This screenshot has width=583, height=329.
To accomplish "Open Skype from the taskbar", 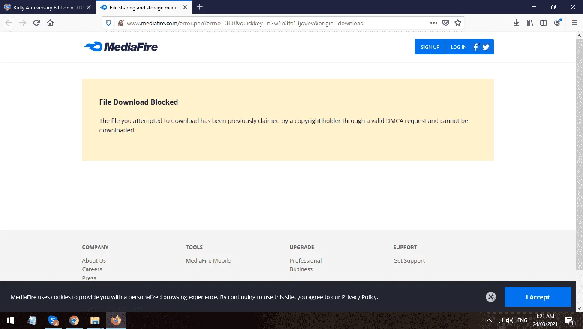I will pos(53,320).
